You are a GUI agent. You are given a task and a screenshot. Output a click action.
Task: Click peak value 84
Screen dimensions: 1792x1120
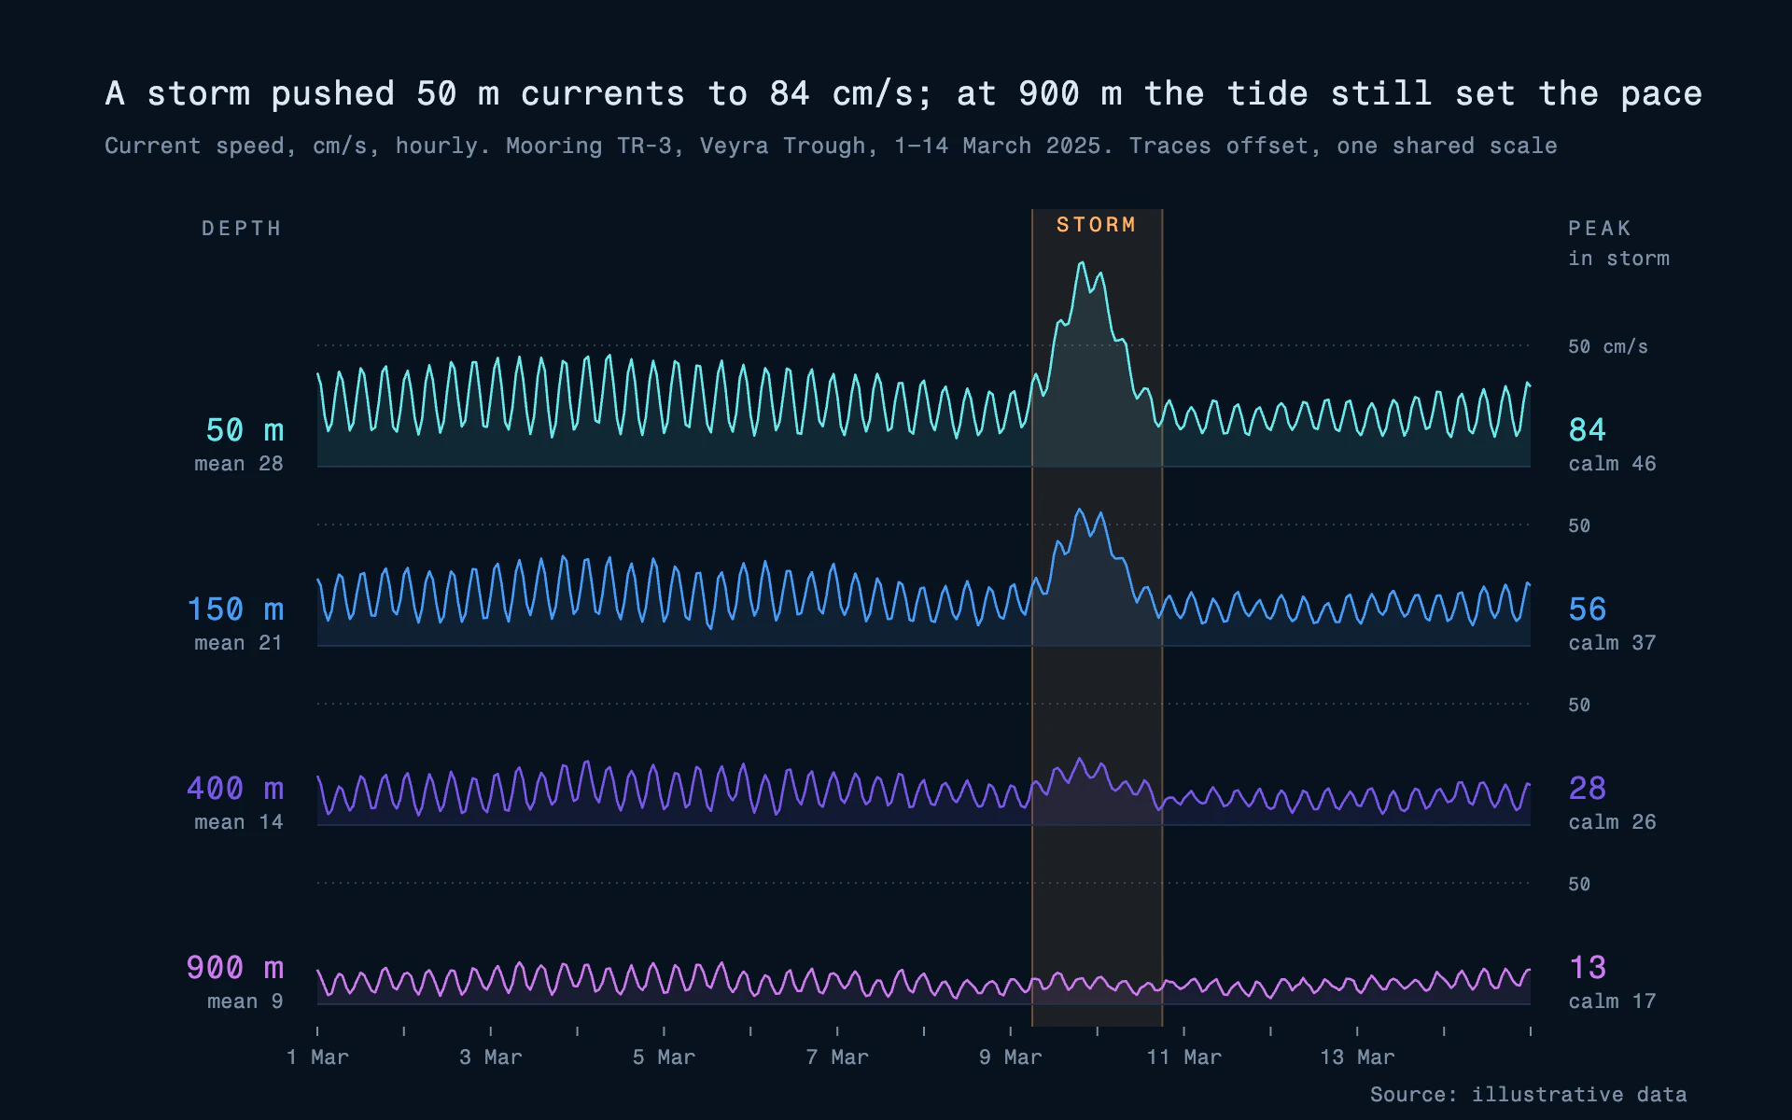[x=1588, y=430]
